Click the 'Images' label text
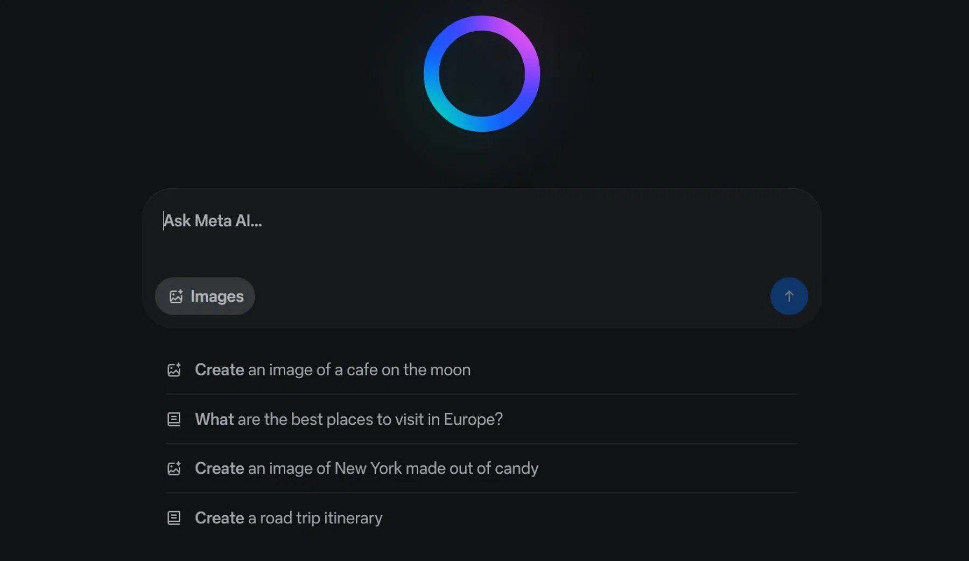This screenshot has width=969, height=561. coord(217,296)
